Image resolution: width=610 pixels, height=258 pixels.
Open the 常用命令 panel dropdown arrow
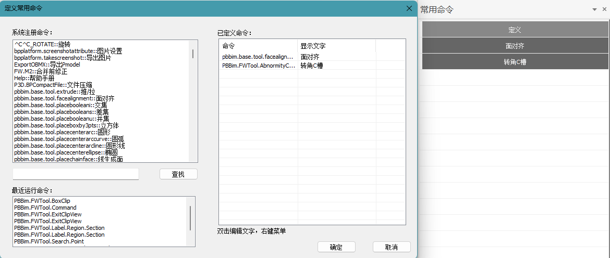click(594, 9)
